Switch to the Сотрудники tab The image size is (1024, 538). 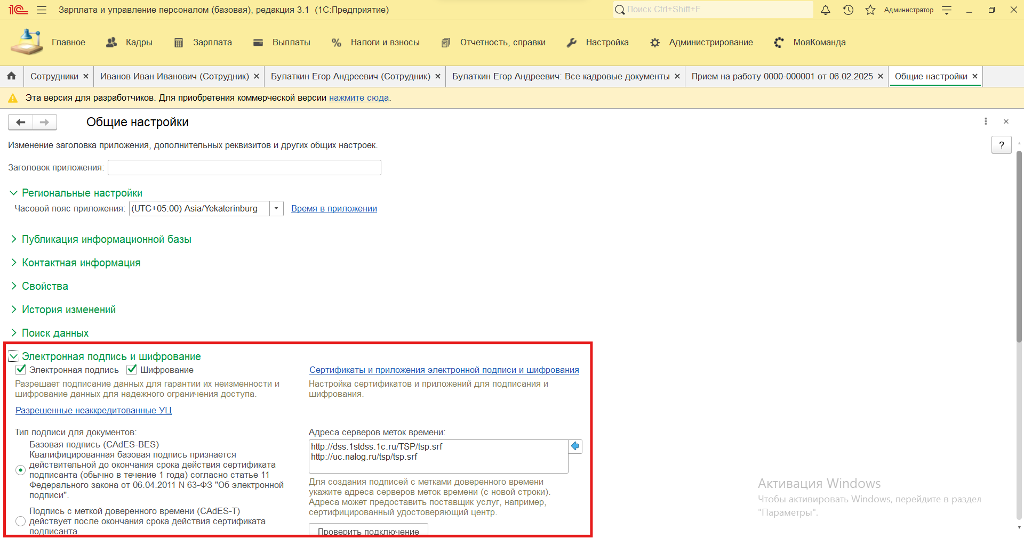54,77
